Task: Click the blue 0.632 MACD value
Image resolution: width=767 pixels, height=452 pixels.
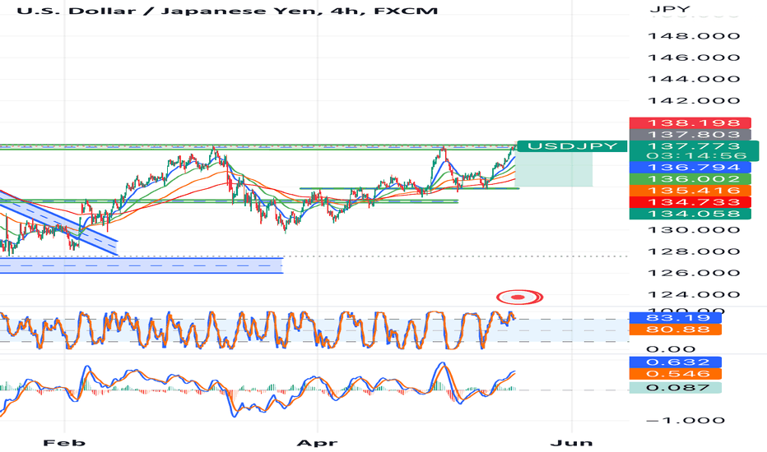Action: [675, 362]
